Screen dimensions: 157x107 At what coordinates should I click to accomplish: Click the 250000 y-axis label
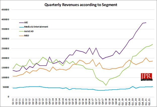point(5,48)
